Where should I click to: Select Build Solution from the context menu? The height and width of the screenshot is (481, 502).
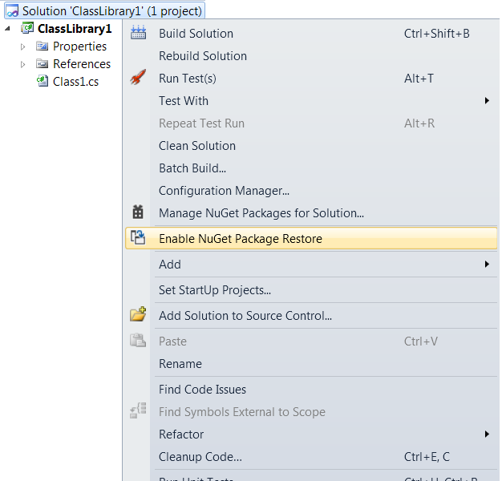pos(311,34)
